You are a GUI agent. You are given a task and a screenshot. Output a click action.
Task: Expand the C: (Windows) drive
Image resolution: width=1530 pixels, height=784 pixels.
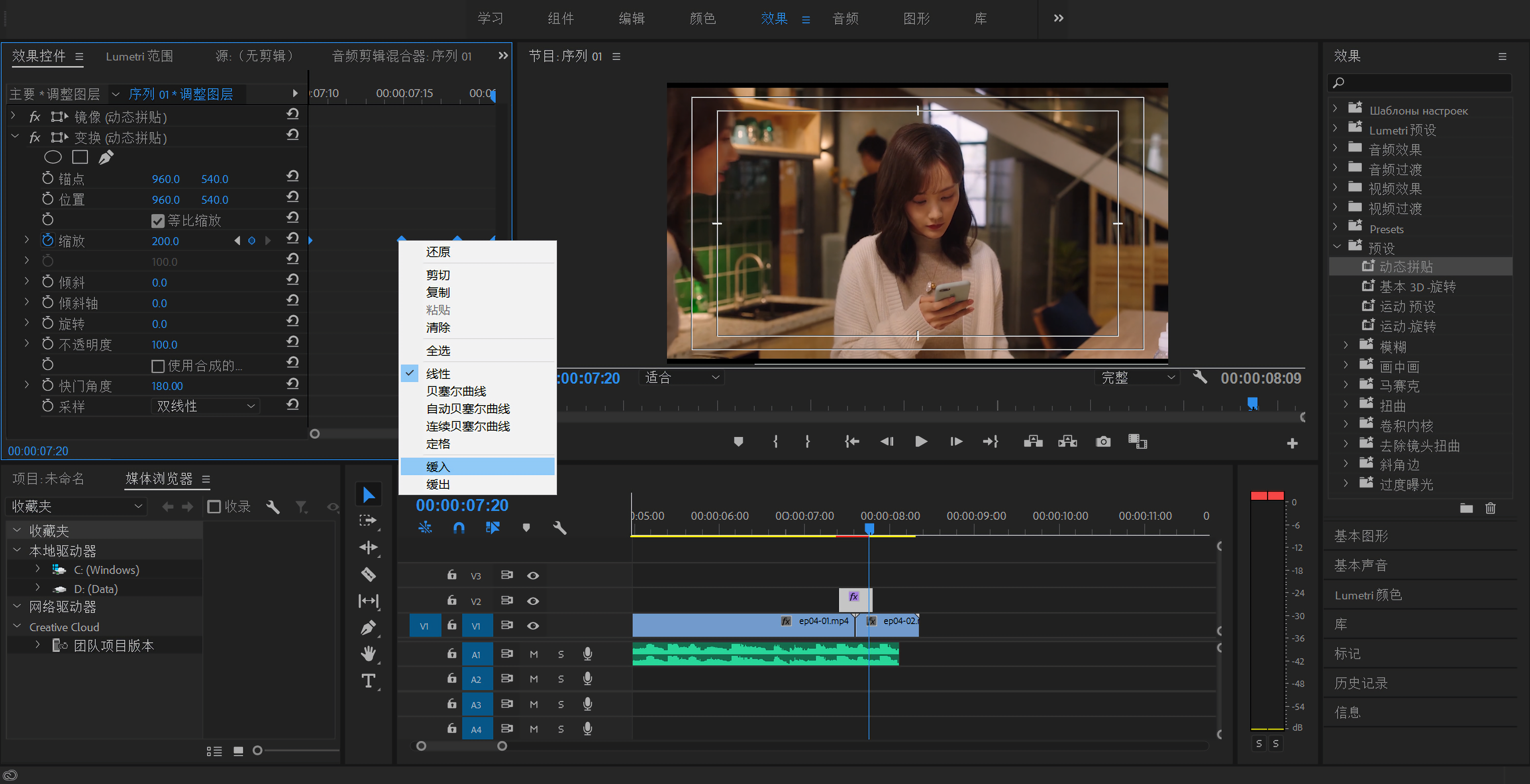[x=38, y=569]
